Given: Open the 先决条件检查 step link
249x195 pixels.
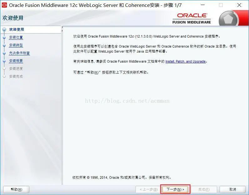Looking at the screenshot, I should [x=19, y=53].
